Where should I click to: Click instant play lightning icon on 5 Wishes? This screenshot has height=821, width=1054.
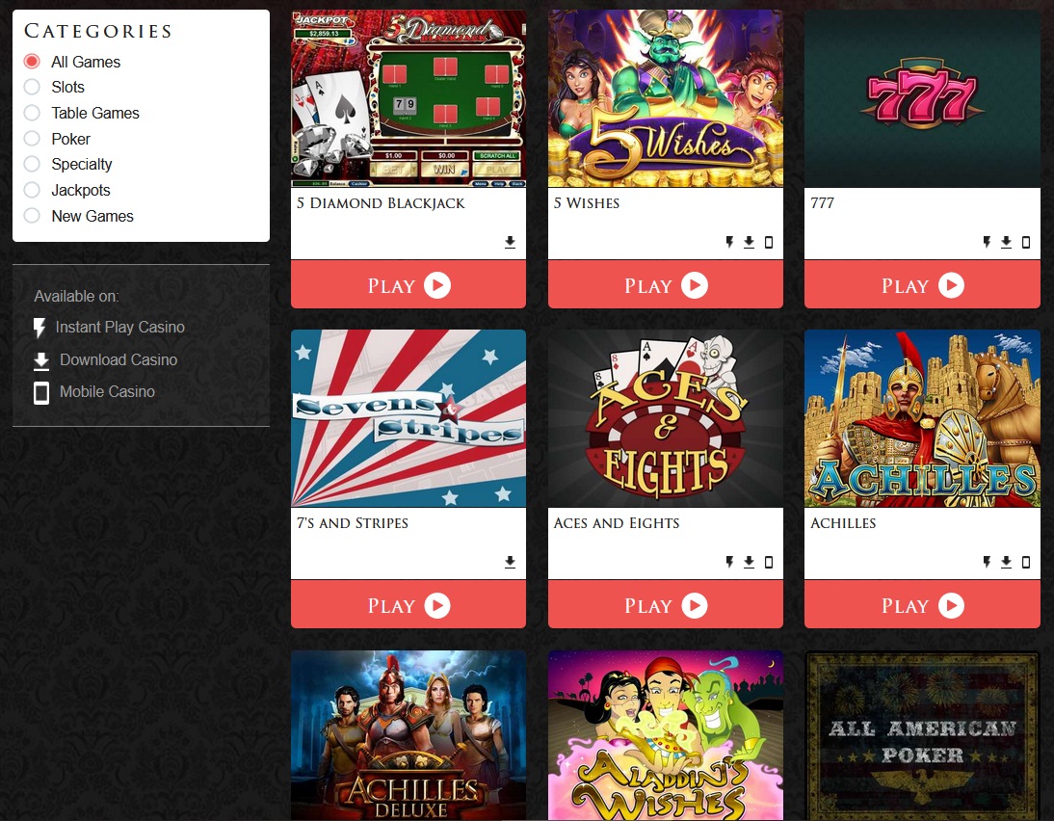click(729, 242)
